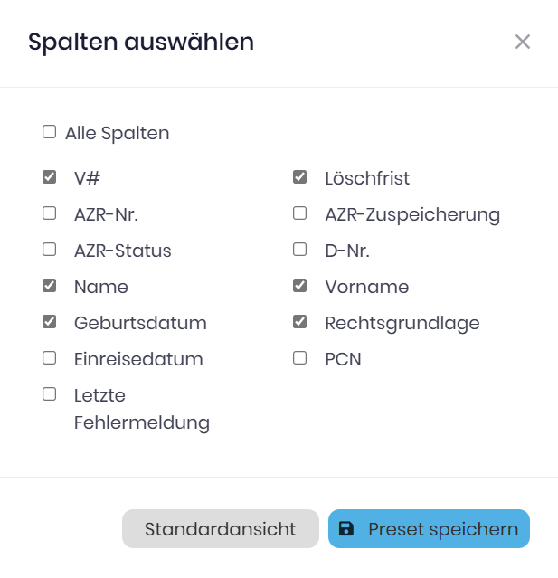Click the floppy disk save icon
Viewport: 558px width, 578px height.
point(346,529)
